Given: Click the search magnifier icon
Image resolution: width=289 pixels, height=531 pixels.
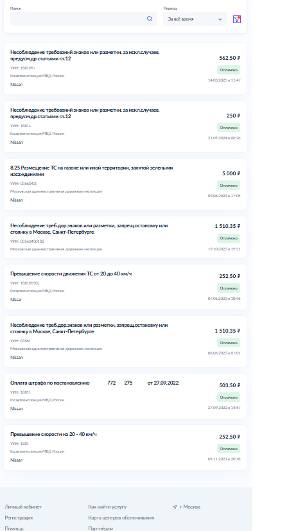Looking at the screenshot, I should point(150,19).
